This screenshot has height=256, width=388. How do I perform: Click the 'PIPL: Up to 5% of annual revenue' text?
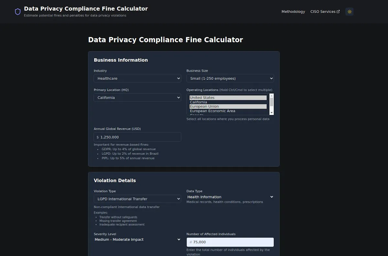[128, 158]
